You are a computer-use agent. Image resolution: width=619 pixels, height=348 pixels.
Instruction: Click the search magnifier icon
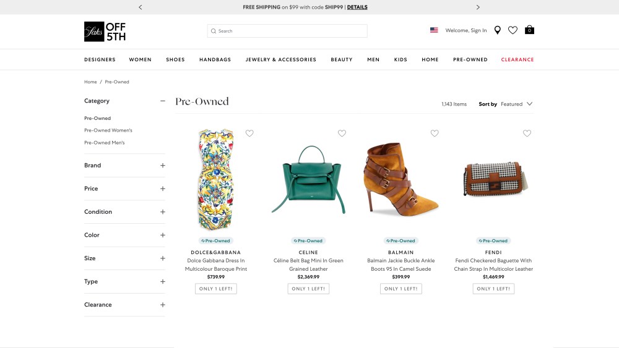tap(214, 31)
